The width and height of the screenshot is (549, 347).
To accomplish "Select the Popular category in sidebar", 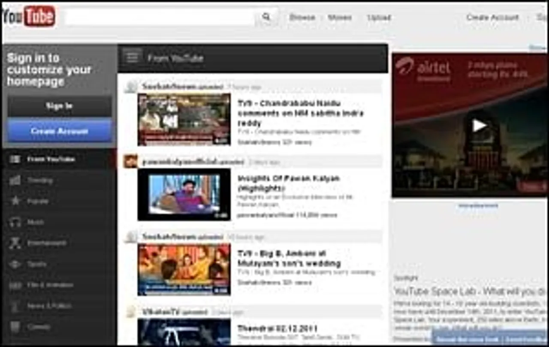I will pos(59,201).
